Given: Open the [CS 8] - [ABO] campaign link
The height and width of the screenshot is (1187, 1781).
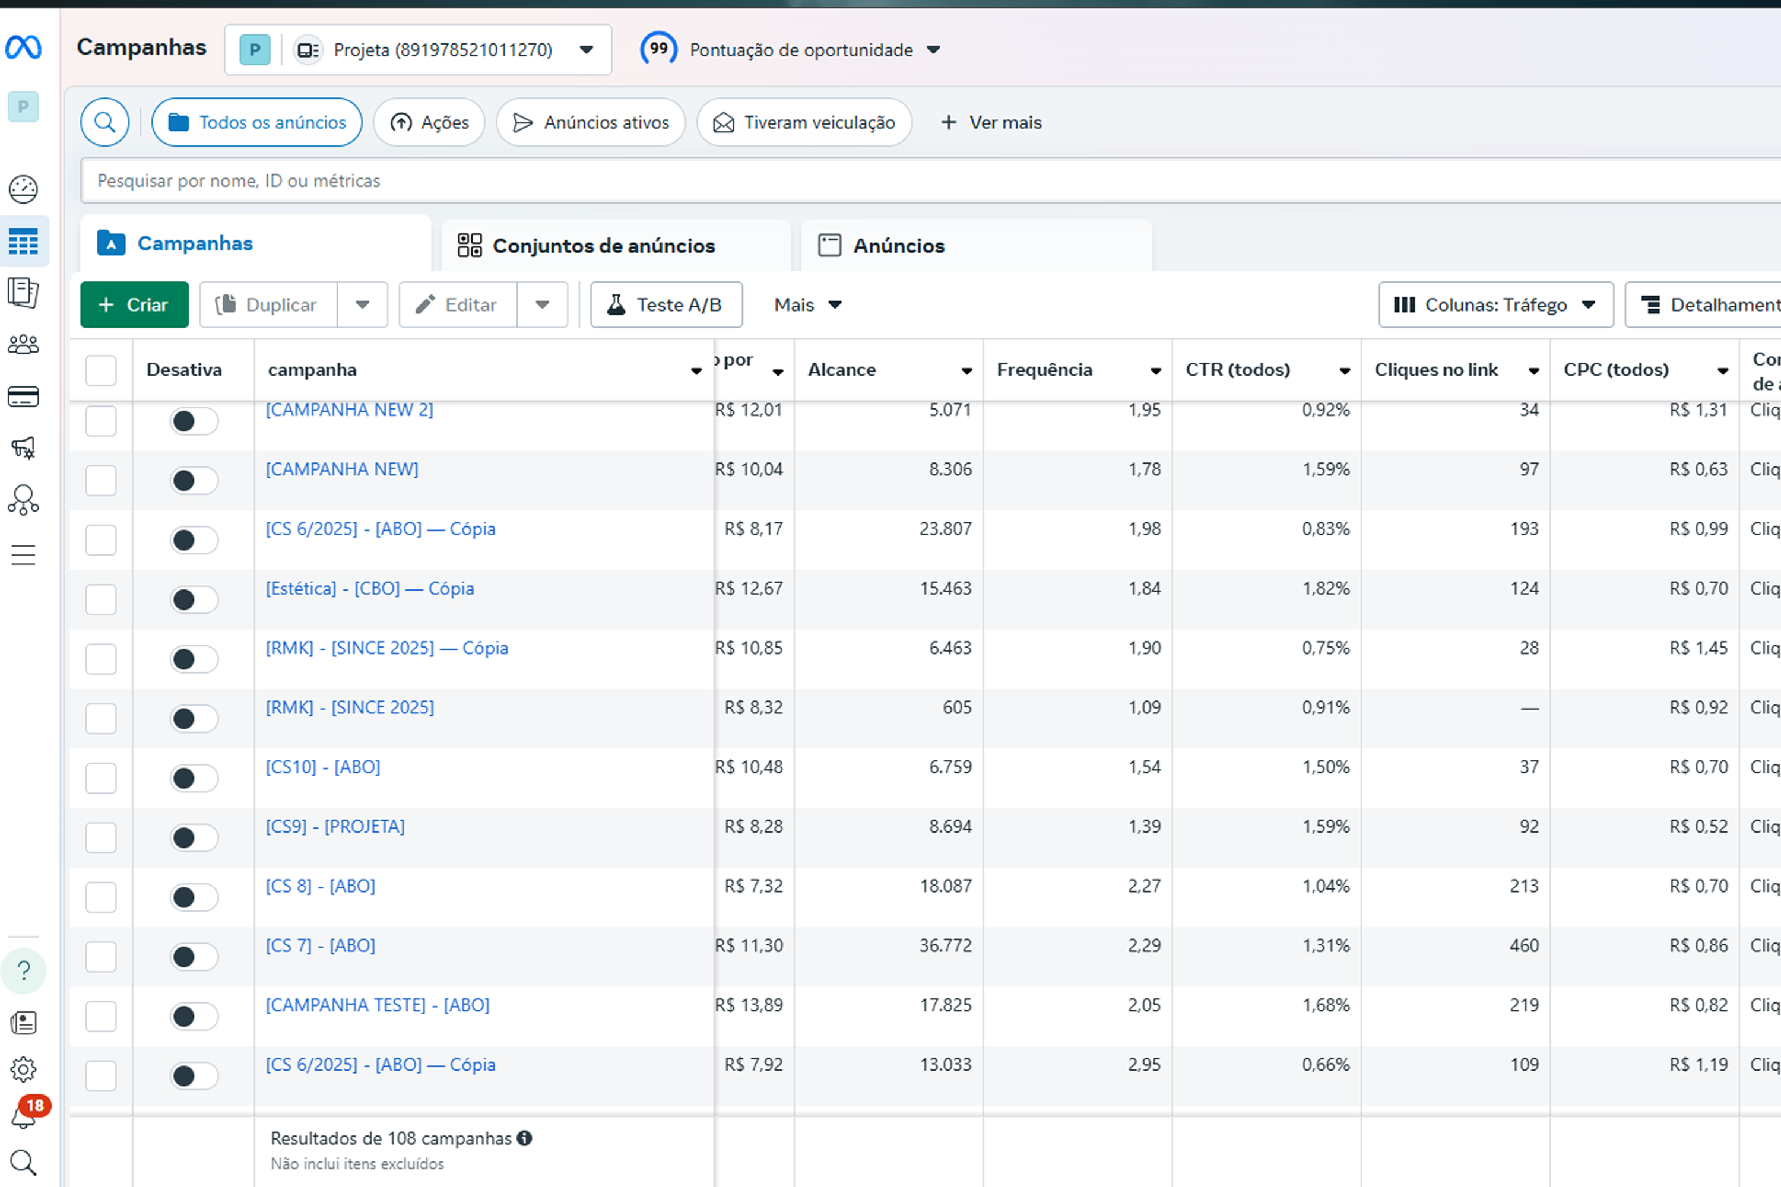Looking at the screenshot, I should [321, 886].
